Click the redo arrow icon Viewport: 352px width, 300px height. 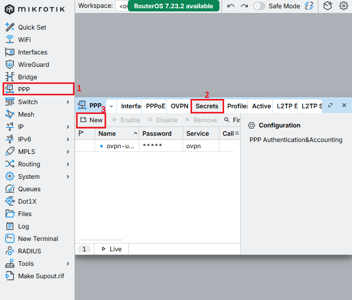pyautogui.click(x=244, y=6)
